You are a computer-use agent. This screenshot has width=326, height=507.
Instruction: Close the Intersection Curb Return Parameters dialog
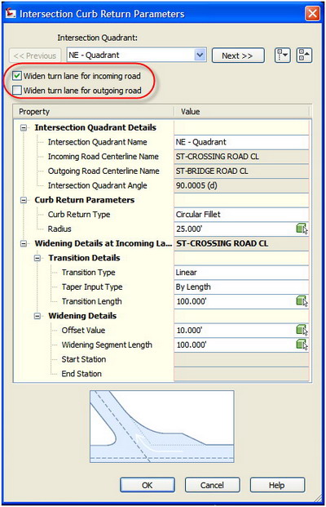312,14
